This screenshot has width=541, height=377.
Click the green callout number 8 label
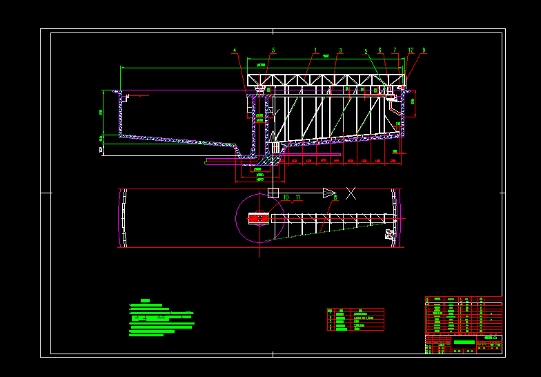(335, 197)
